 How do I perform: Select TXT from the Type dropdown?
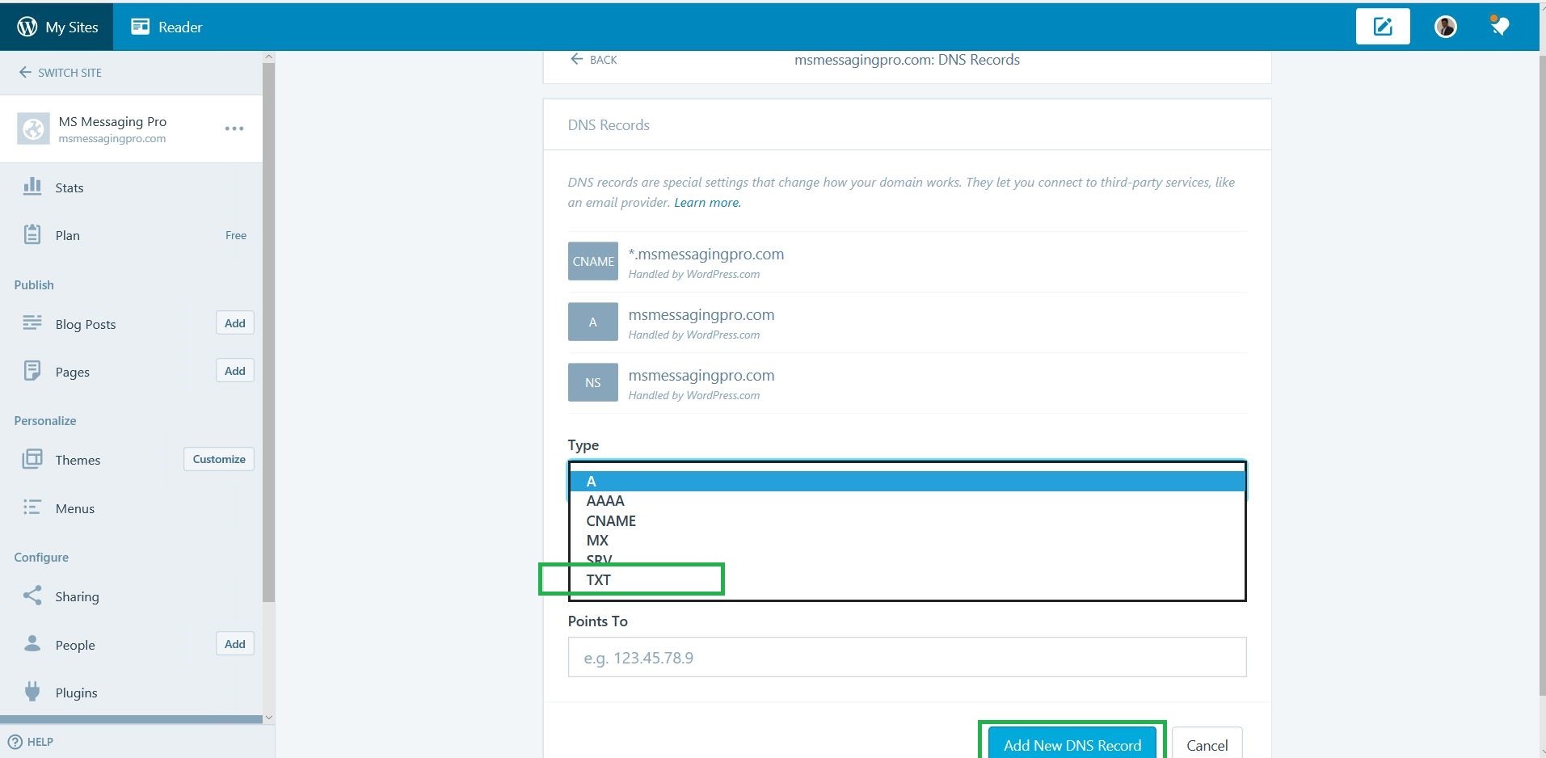pyautogui.click(x=599, y=580)
